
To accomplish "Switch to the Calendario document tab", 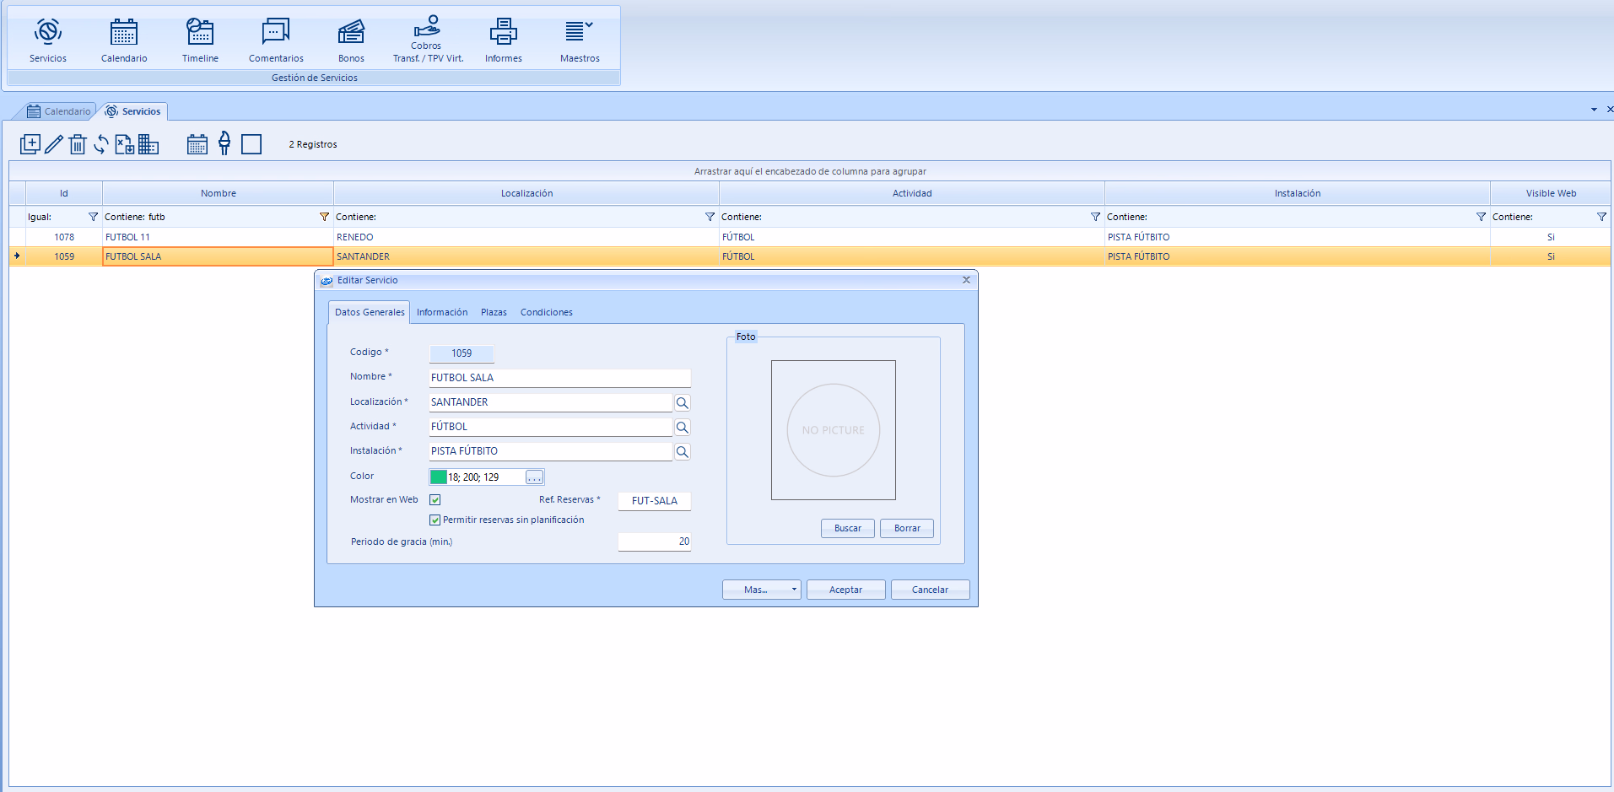I will [59, 111].
